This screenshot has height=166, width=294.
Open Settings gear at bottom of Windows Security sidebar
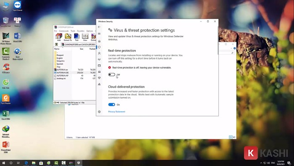(x=99, y=112)
